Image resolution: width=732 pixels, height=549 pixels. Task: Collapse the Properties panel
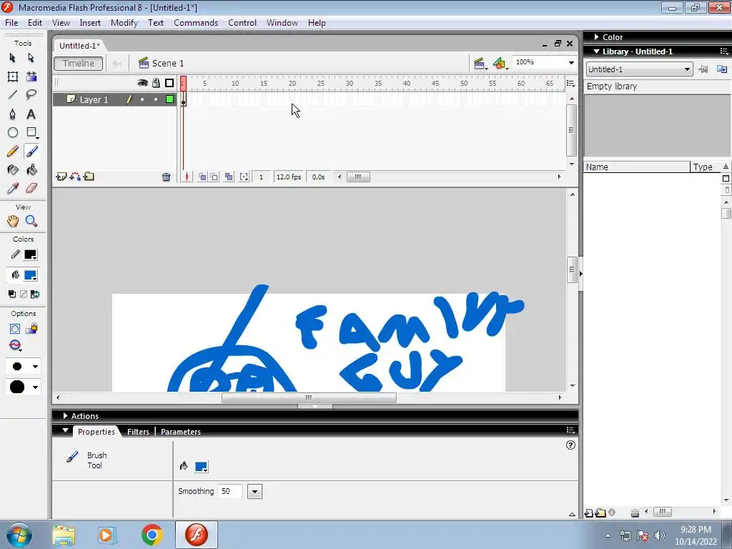[x=65, y=430]
